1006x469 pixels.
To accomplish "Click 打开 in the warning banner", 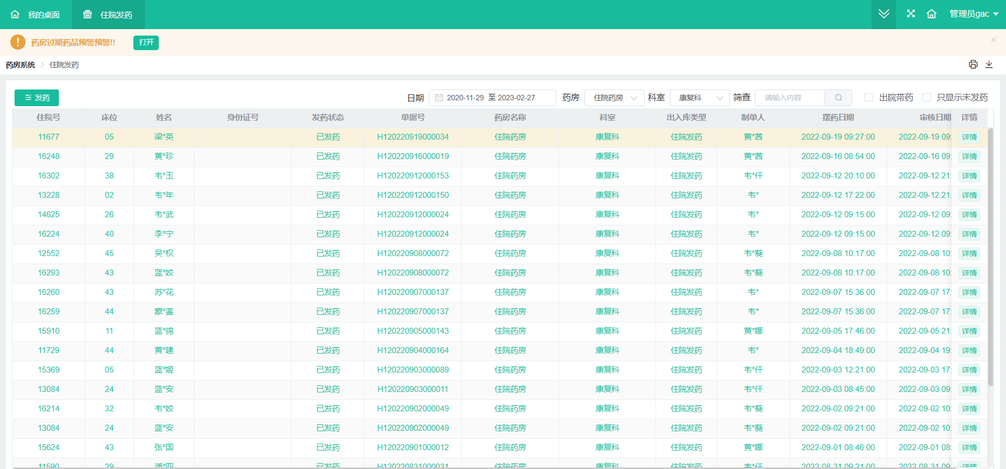I will 146,43.
